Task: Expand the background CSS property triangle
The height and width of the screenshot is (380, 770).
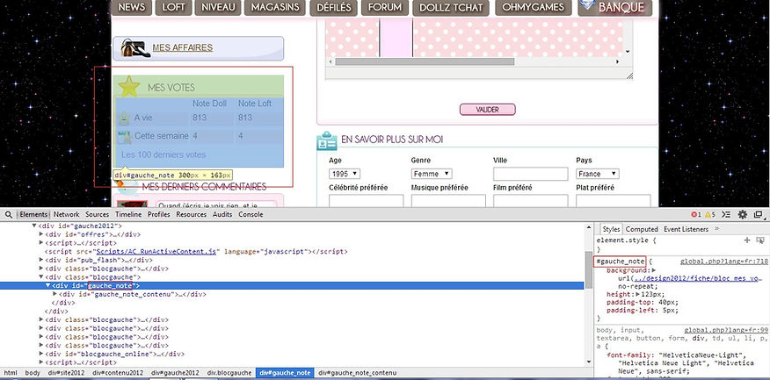Action: (654, 270)
